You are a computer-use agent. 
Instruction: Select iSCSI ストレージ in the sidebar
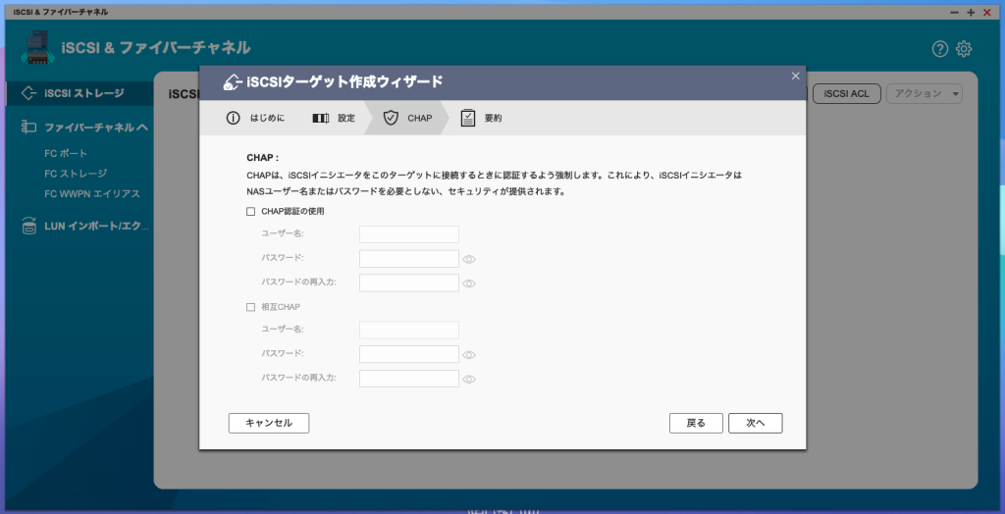point(84,93)
